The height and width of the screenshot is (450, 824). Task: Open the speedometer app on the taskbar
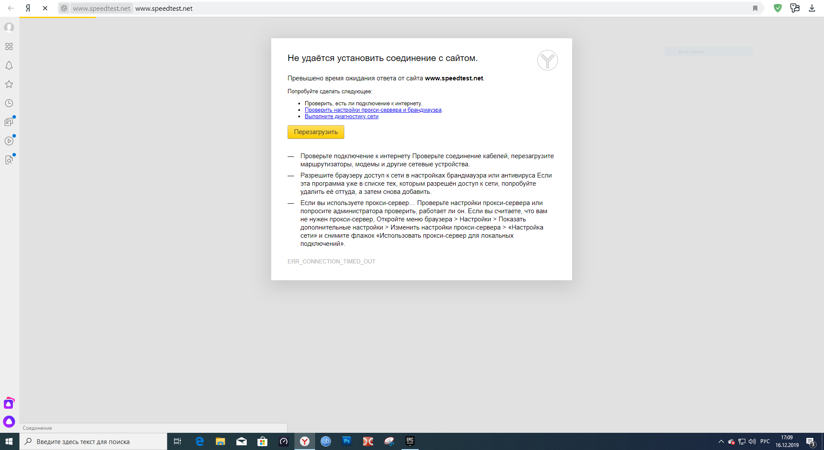coord(284,441)
